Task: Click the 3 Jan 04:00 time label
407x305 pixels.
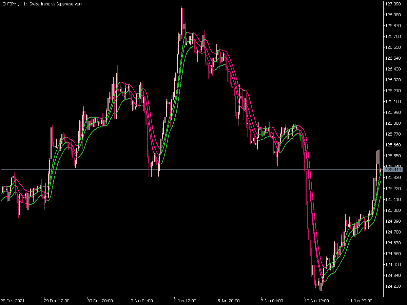Action: [x=142, y=301]
